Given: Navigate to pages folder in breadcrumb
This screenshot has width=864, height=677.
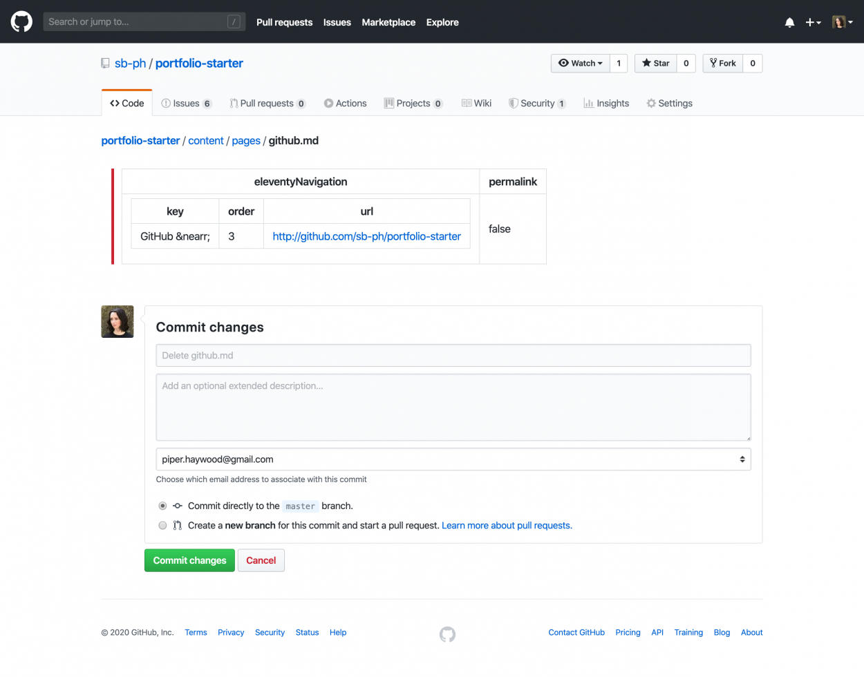Looking at the screenshot, I should 246,140.
